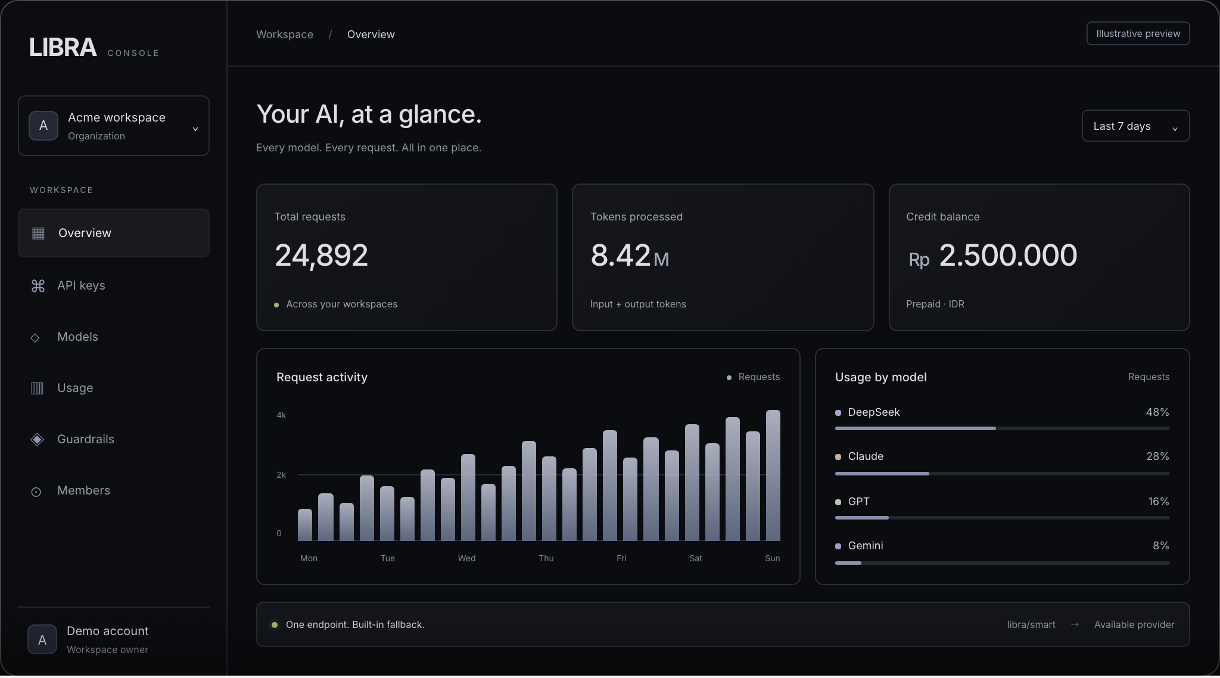Open the Tokens processed card

723,257
